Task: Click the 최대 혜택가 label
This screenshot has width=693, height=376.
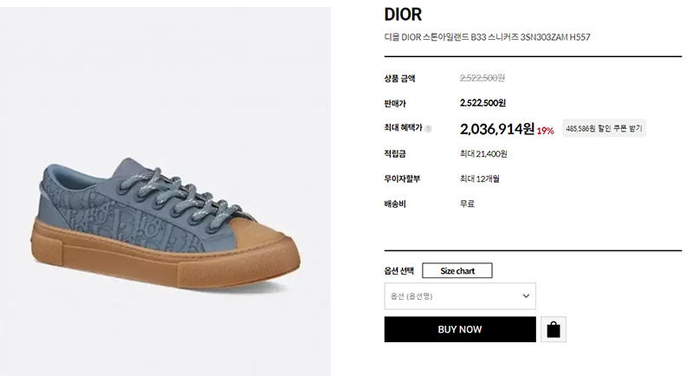Action: point(403,127)
